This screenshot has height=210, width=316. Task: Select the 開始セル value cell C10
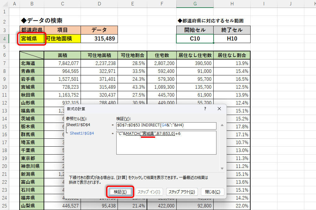click(x=195, y=39)
